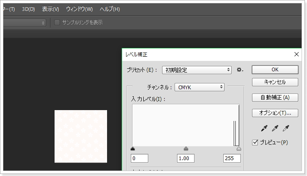Click the キャンセル button
This screenshot has width=307, height=176.
275,82
